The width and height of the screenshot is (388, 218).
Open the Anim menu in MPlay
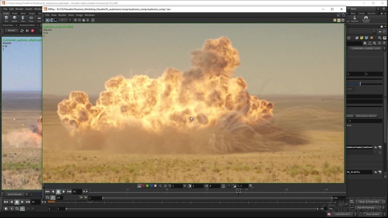[x=71, y=15]
